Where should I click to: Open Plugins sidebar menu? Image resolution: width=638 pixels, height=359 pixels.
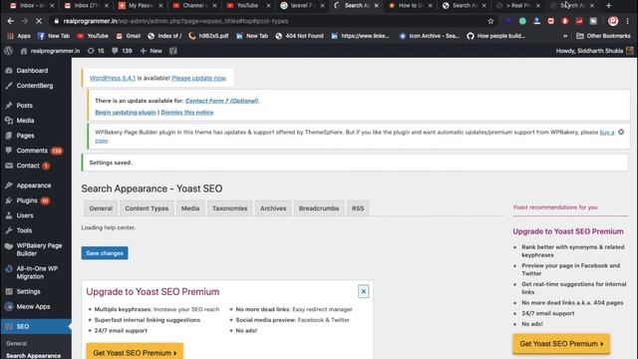pyautogui.click(x=27, y=200)
